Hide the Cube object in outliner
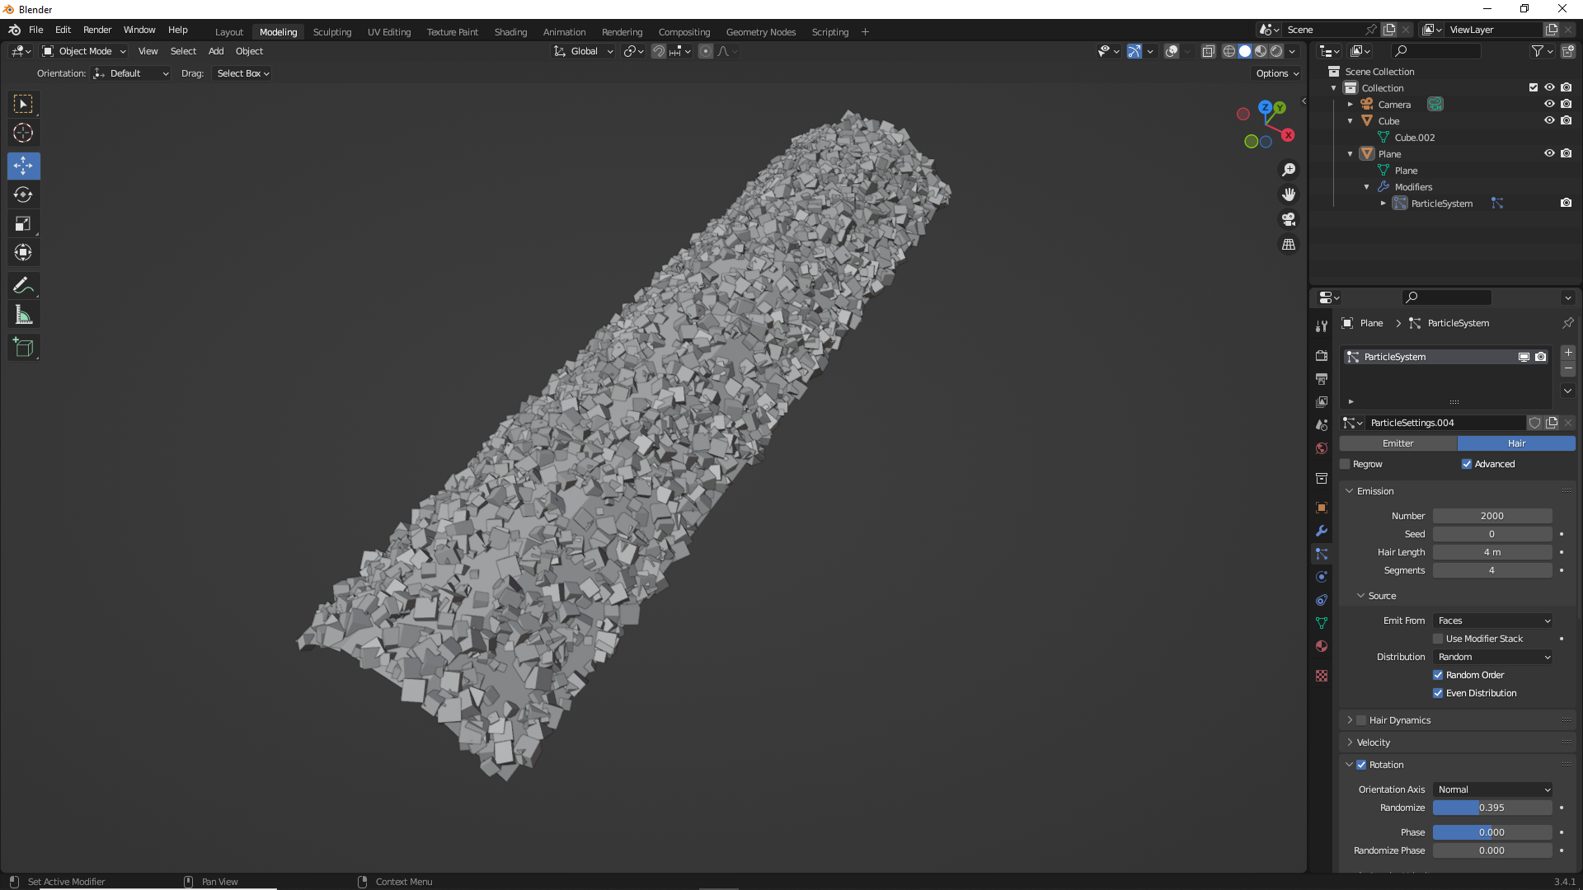This screenshot has width=1583, height=890. point(1549,120)
